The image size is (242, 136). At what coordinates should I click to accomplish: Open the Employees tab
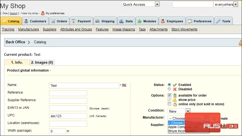click(x=172, y=21)
